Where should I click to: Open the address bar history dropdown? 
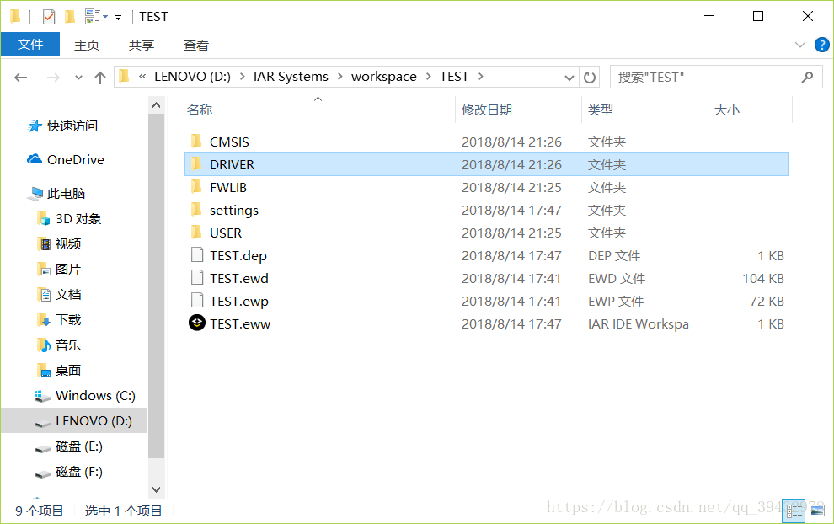click(569, 76)
